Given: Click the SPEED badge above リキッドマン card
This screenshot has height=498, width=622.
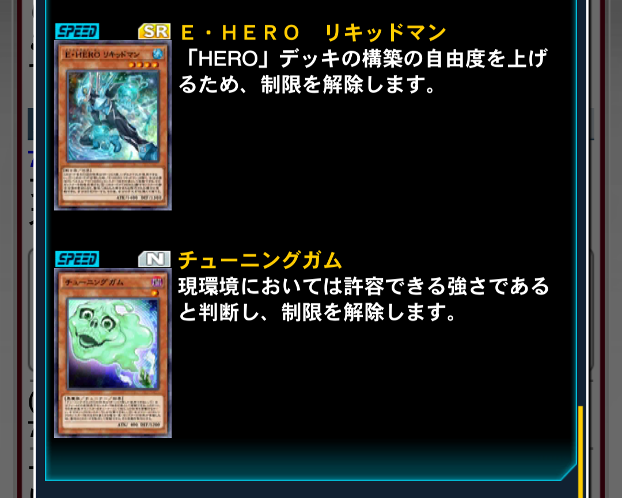Looking at the screenshot, I should tap(77, 31).
